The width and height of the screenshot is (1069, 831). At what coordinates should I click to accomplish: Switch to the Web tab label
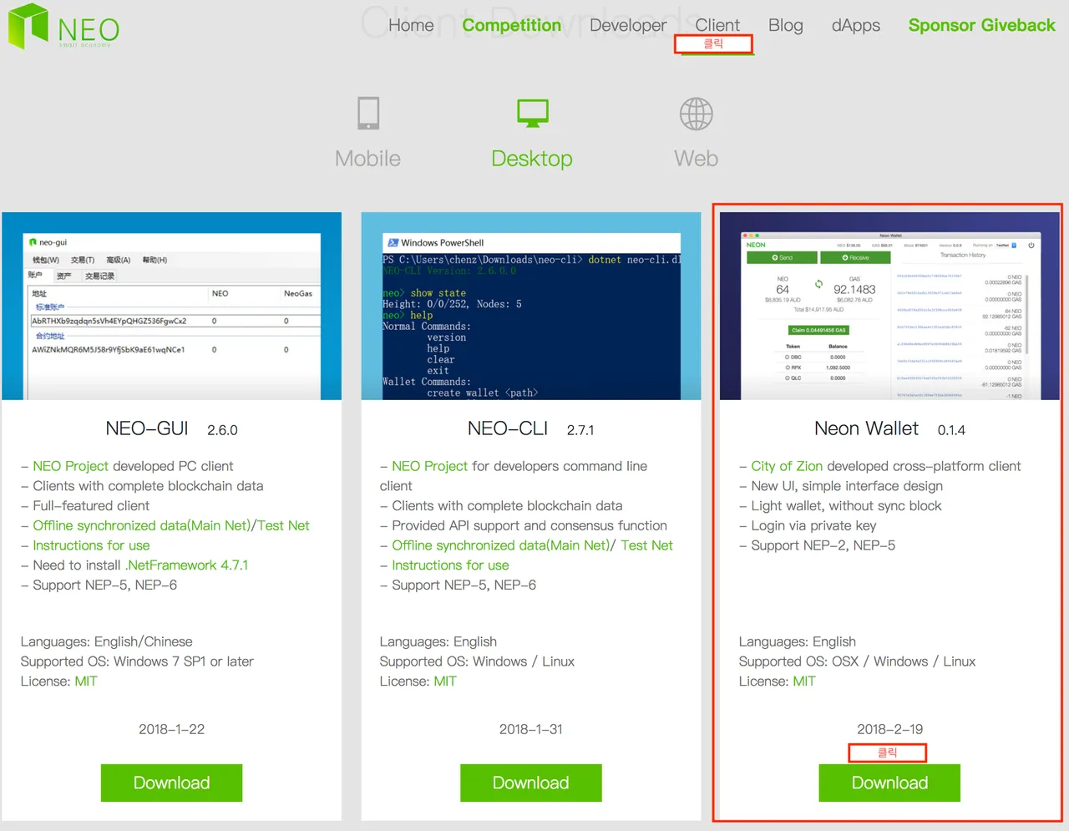pyautogui.click(x=696, y=159)
